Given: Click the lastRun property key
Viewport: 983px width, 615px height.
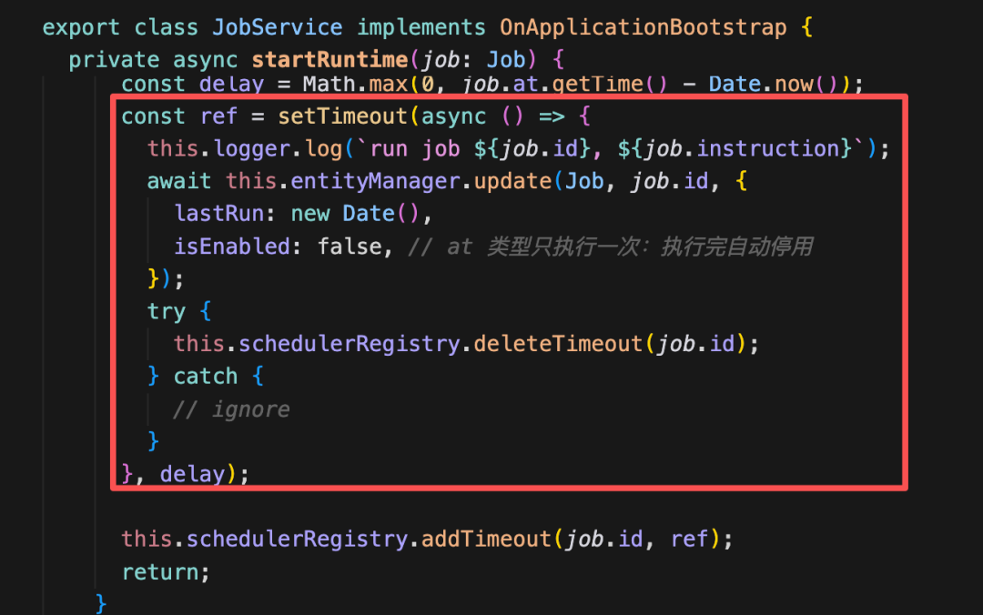Looking at the screenshot, I should pyautogui.click(x=218, y=214).
